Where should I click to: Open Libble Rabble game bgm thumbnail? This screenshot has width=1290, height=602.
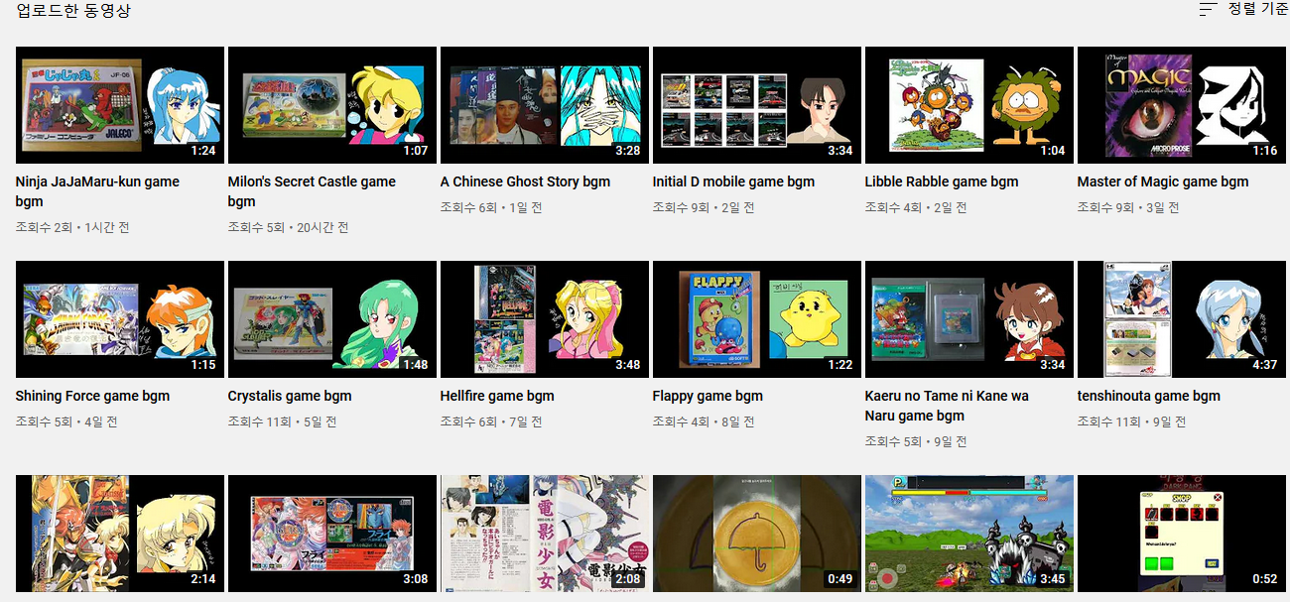969,105
